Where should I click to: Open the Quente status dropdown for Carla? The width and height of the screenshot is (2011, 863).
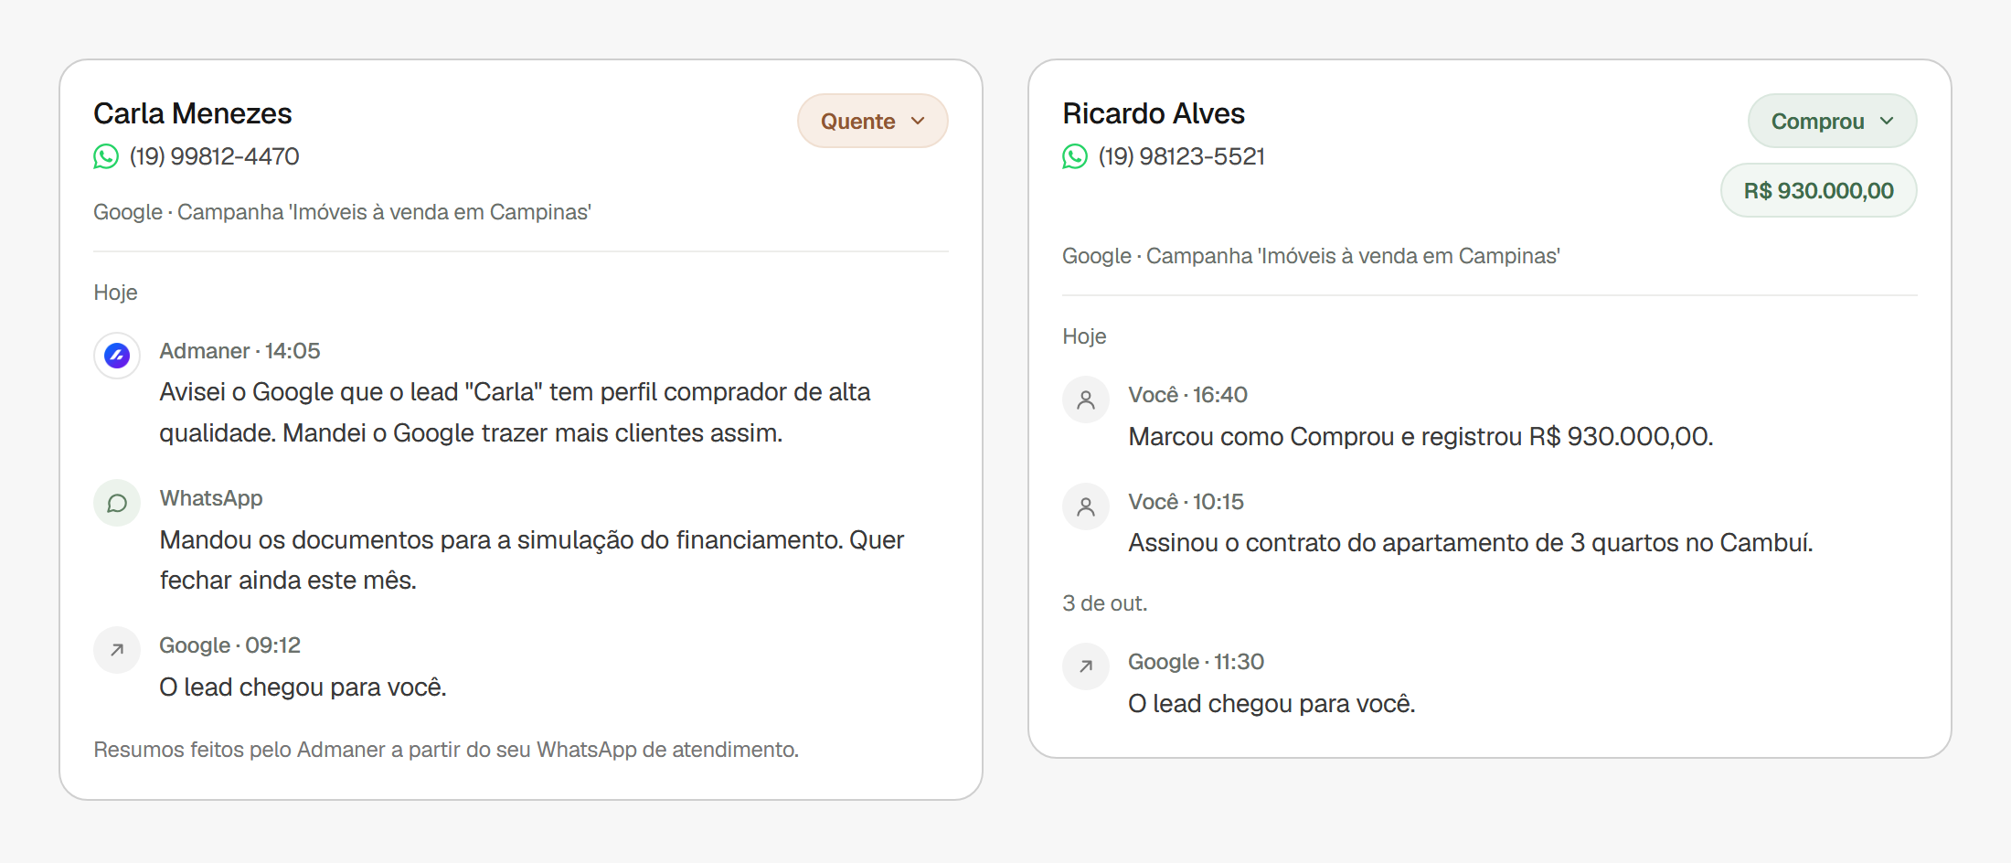(x=872, y=121)
